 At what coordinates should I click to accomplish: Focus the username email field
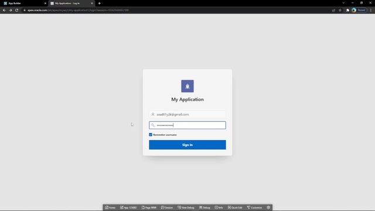point(187,114)
